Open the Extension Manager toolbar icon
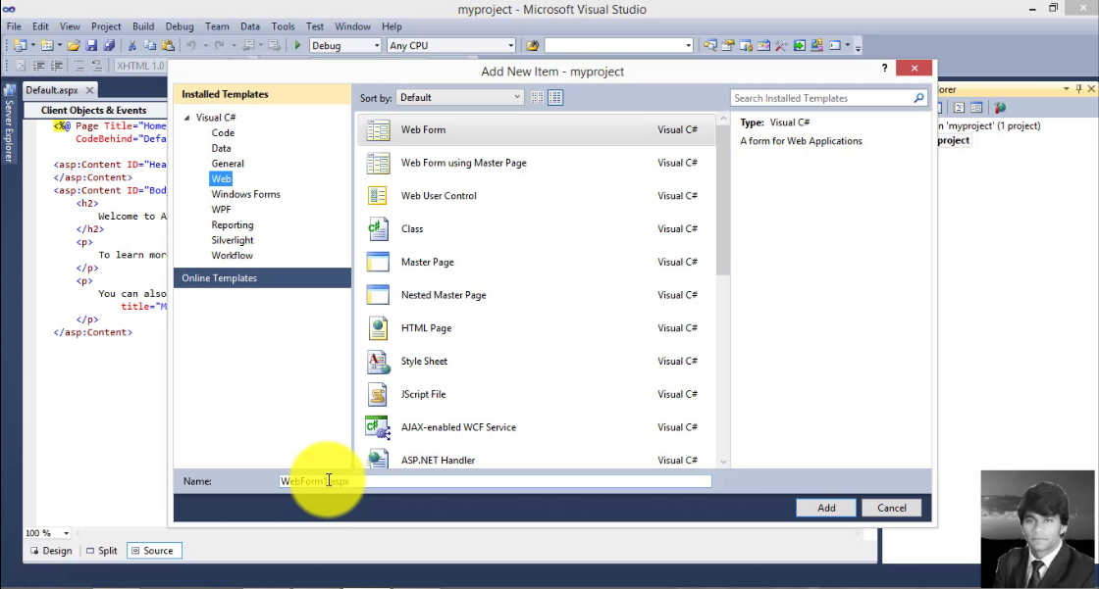The image size is (1099, 589). (816, 45)
